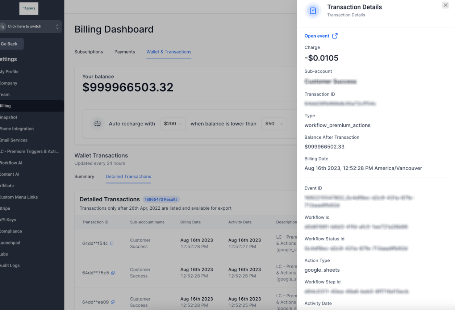455x310 pixels.
Task: Click the google_sheets action type value
Action: click(322, 270)
